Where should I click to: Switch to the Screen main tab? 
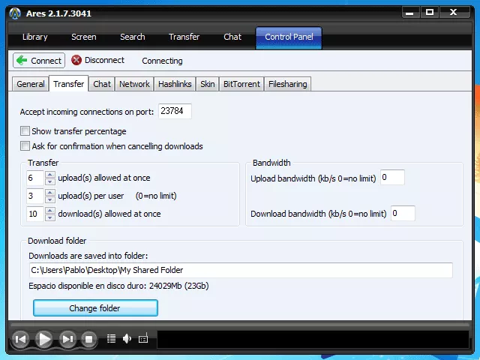click(83, 37)
